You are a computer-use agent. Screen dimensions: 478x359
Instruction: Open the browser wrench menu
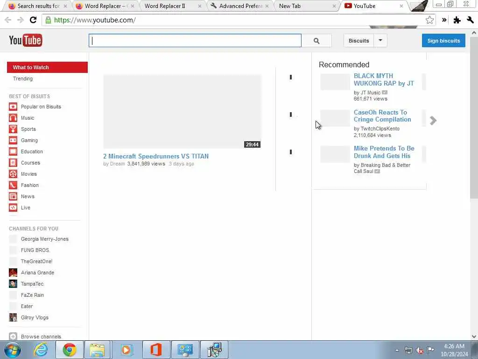click(x=470, y=20)
